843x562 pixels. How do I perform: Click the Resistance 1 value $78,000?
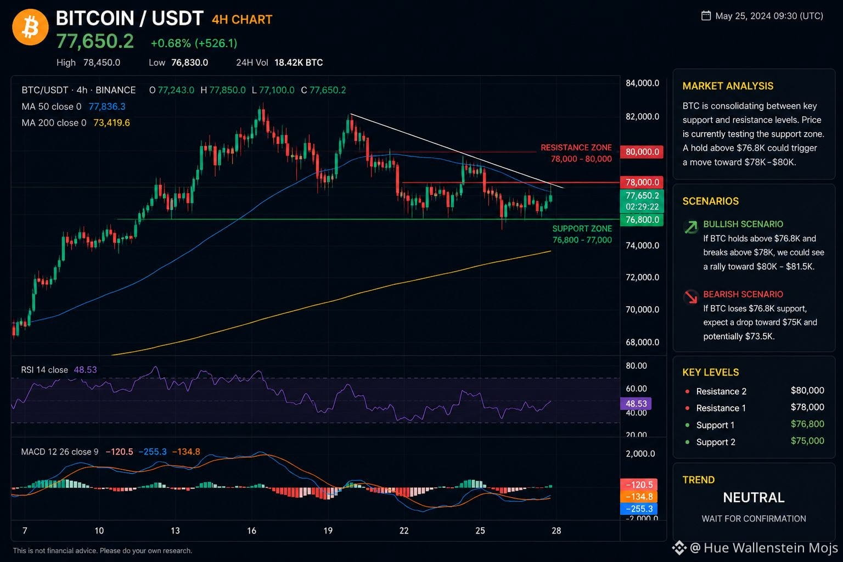pyautogui.click(x=807, y=407)
